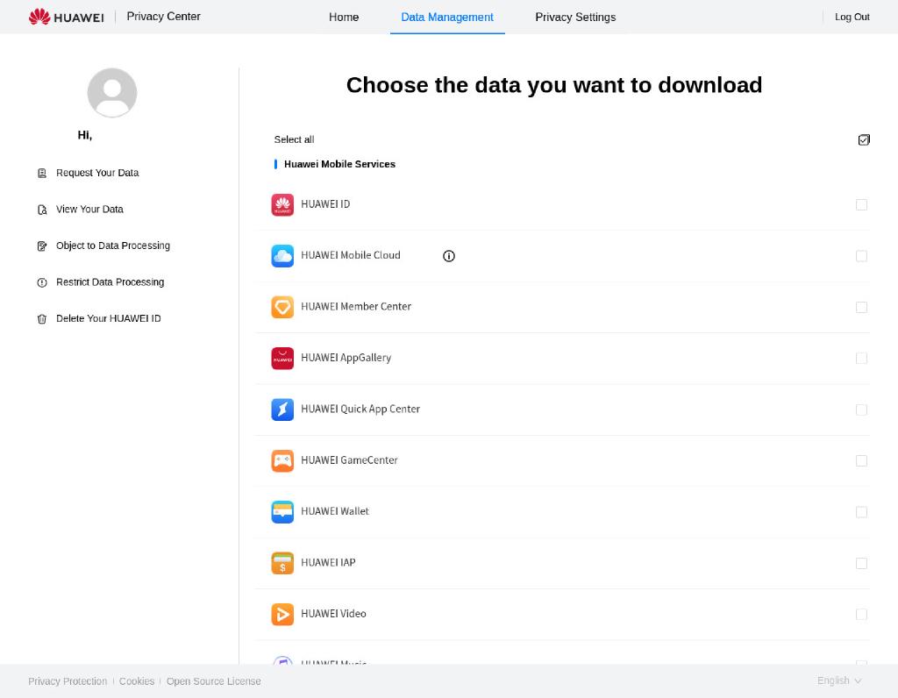Image resolution: width=898 pixels, height=698 pixels.
Task: Click the Log Out link
Action: [x=852, y=17]
